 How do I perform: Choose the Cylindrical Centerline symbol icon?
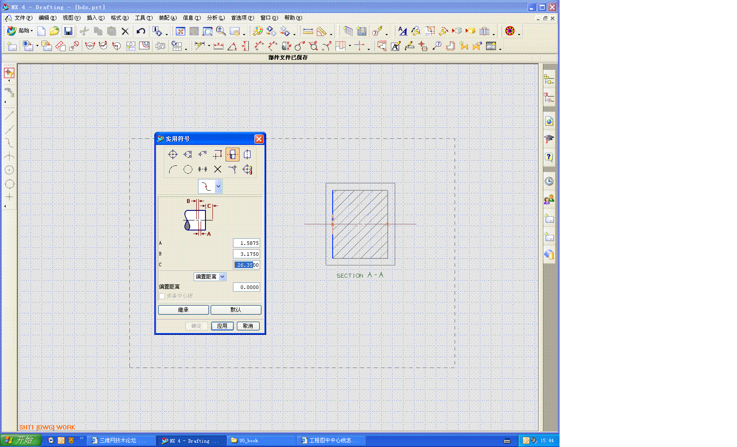tap(233, 155)
